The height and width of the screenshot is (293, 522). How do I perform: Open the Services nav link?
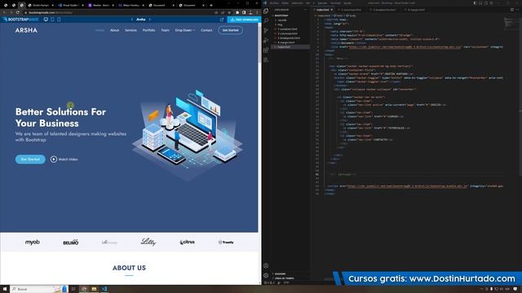pyautogui.click(x=130, y=30)
